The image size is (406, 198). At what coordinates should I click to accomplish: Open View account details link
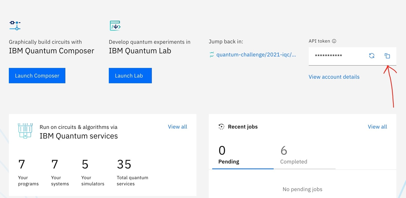[x=334, y=77]
